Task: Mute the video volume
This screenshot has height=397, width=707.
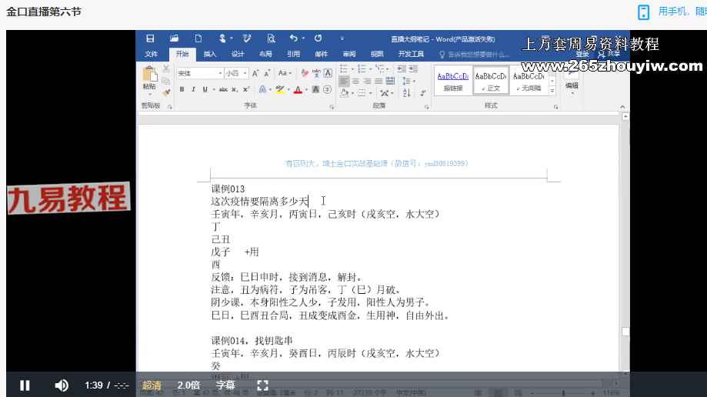Action: click(x=62, y=385)
